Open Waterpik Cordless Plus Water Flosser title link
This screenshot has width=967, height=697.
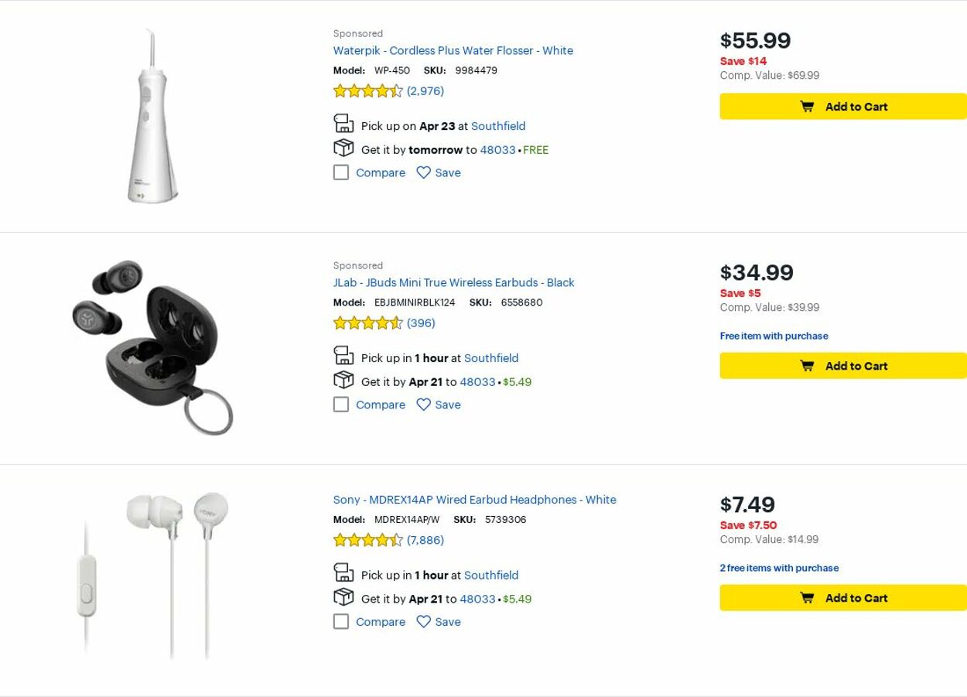click(453, 51)
